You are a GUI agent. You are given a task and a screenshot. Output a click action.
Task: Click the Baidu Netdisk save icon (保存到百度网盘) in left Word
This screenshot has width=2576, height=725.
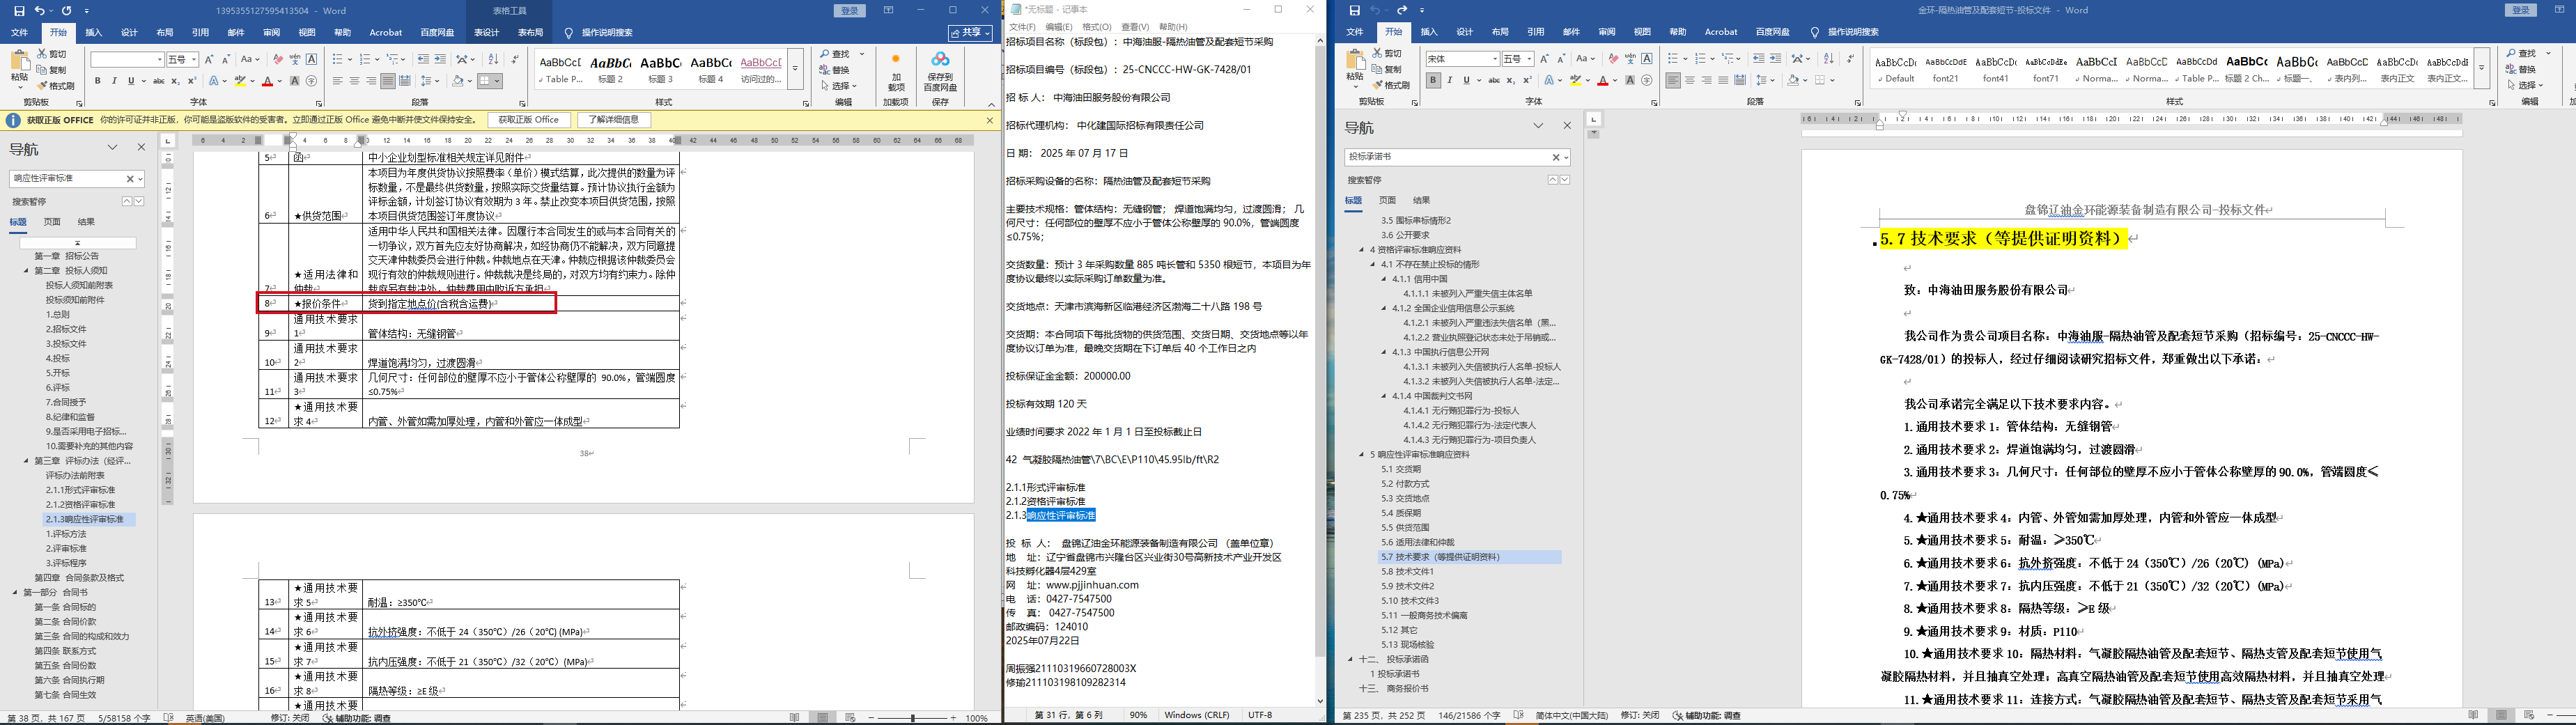tap(940, 73)
